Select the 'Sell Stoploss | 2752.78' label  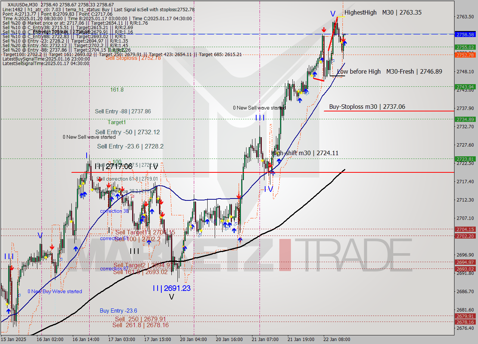(133, 58)
